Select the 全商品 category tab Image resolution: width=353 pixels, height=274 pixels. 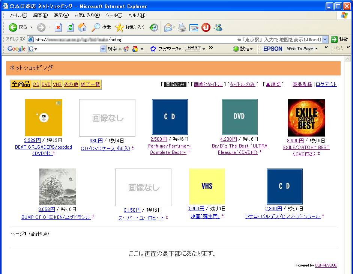pyautogui.click(x=21, y=84)
